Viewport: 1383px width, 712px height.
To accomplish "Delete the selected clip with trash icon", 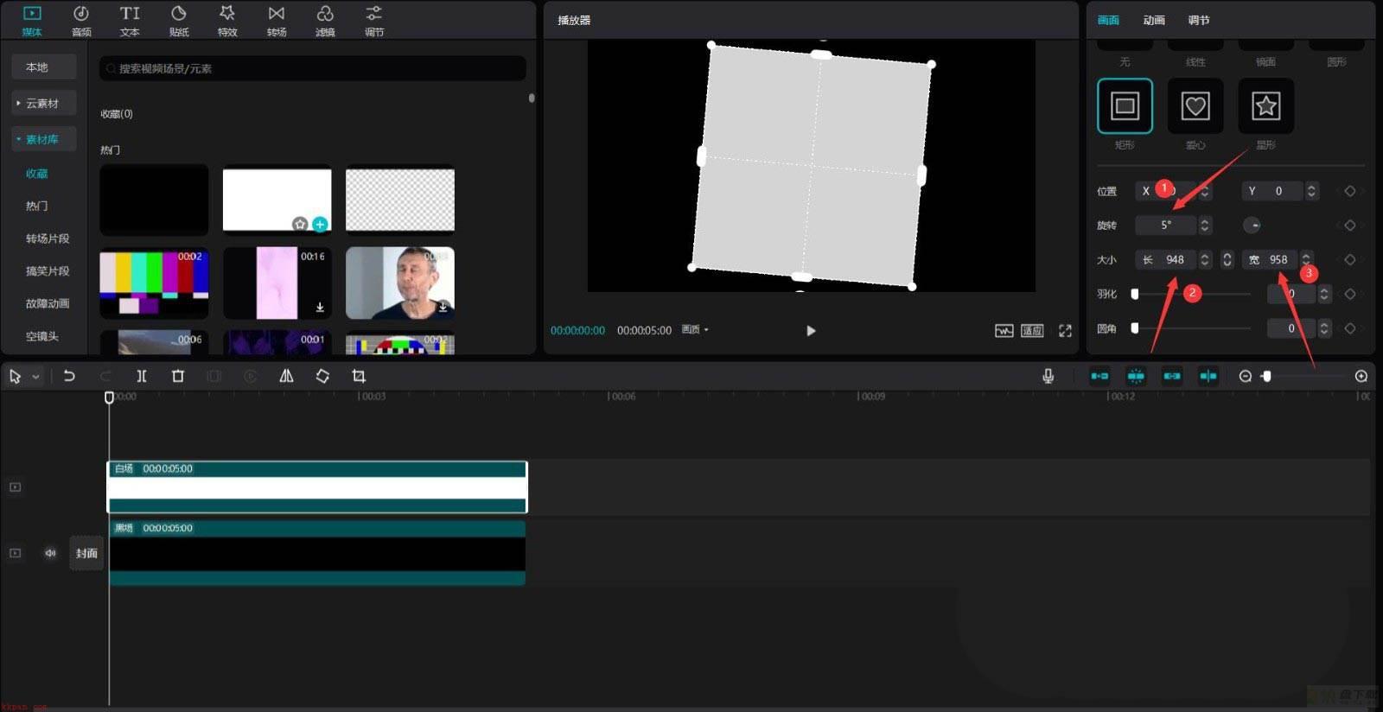I will pos(178,376).
